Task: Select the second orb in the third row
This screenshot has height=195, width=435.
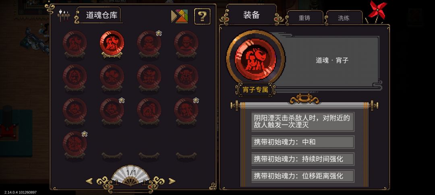Action: coord(112,110)
